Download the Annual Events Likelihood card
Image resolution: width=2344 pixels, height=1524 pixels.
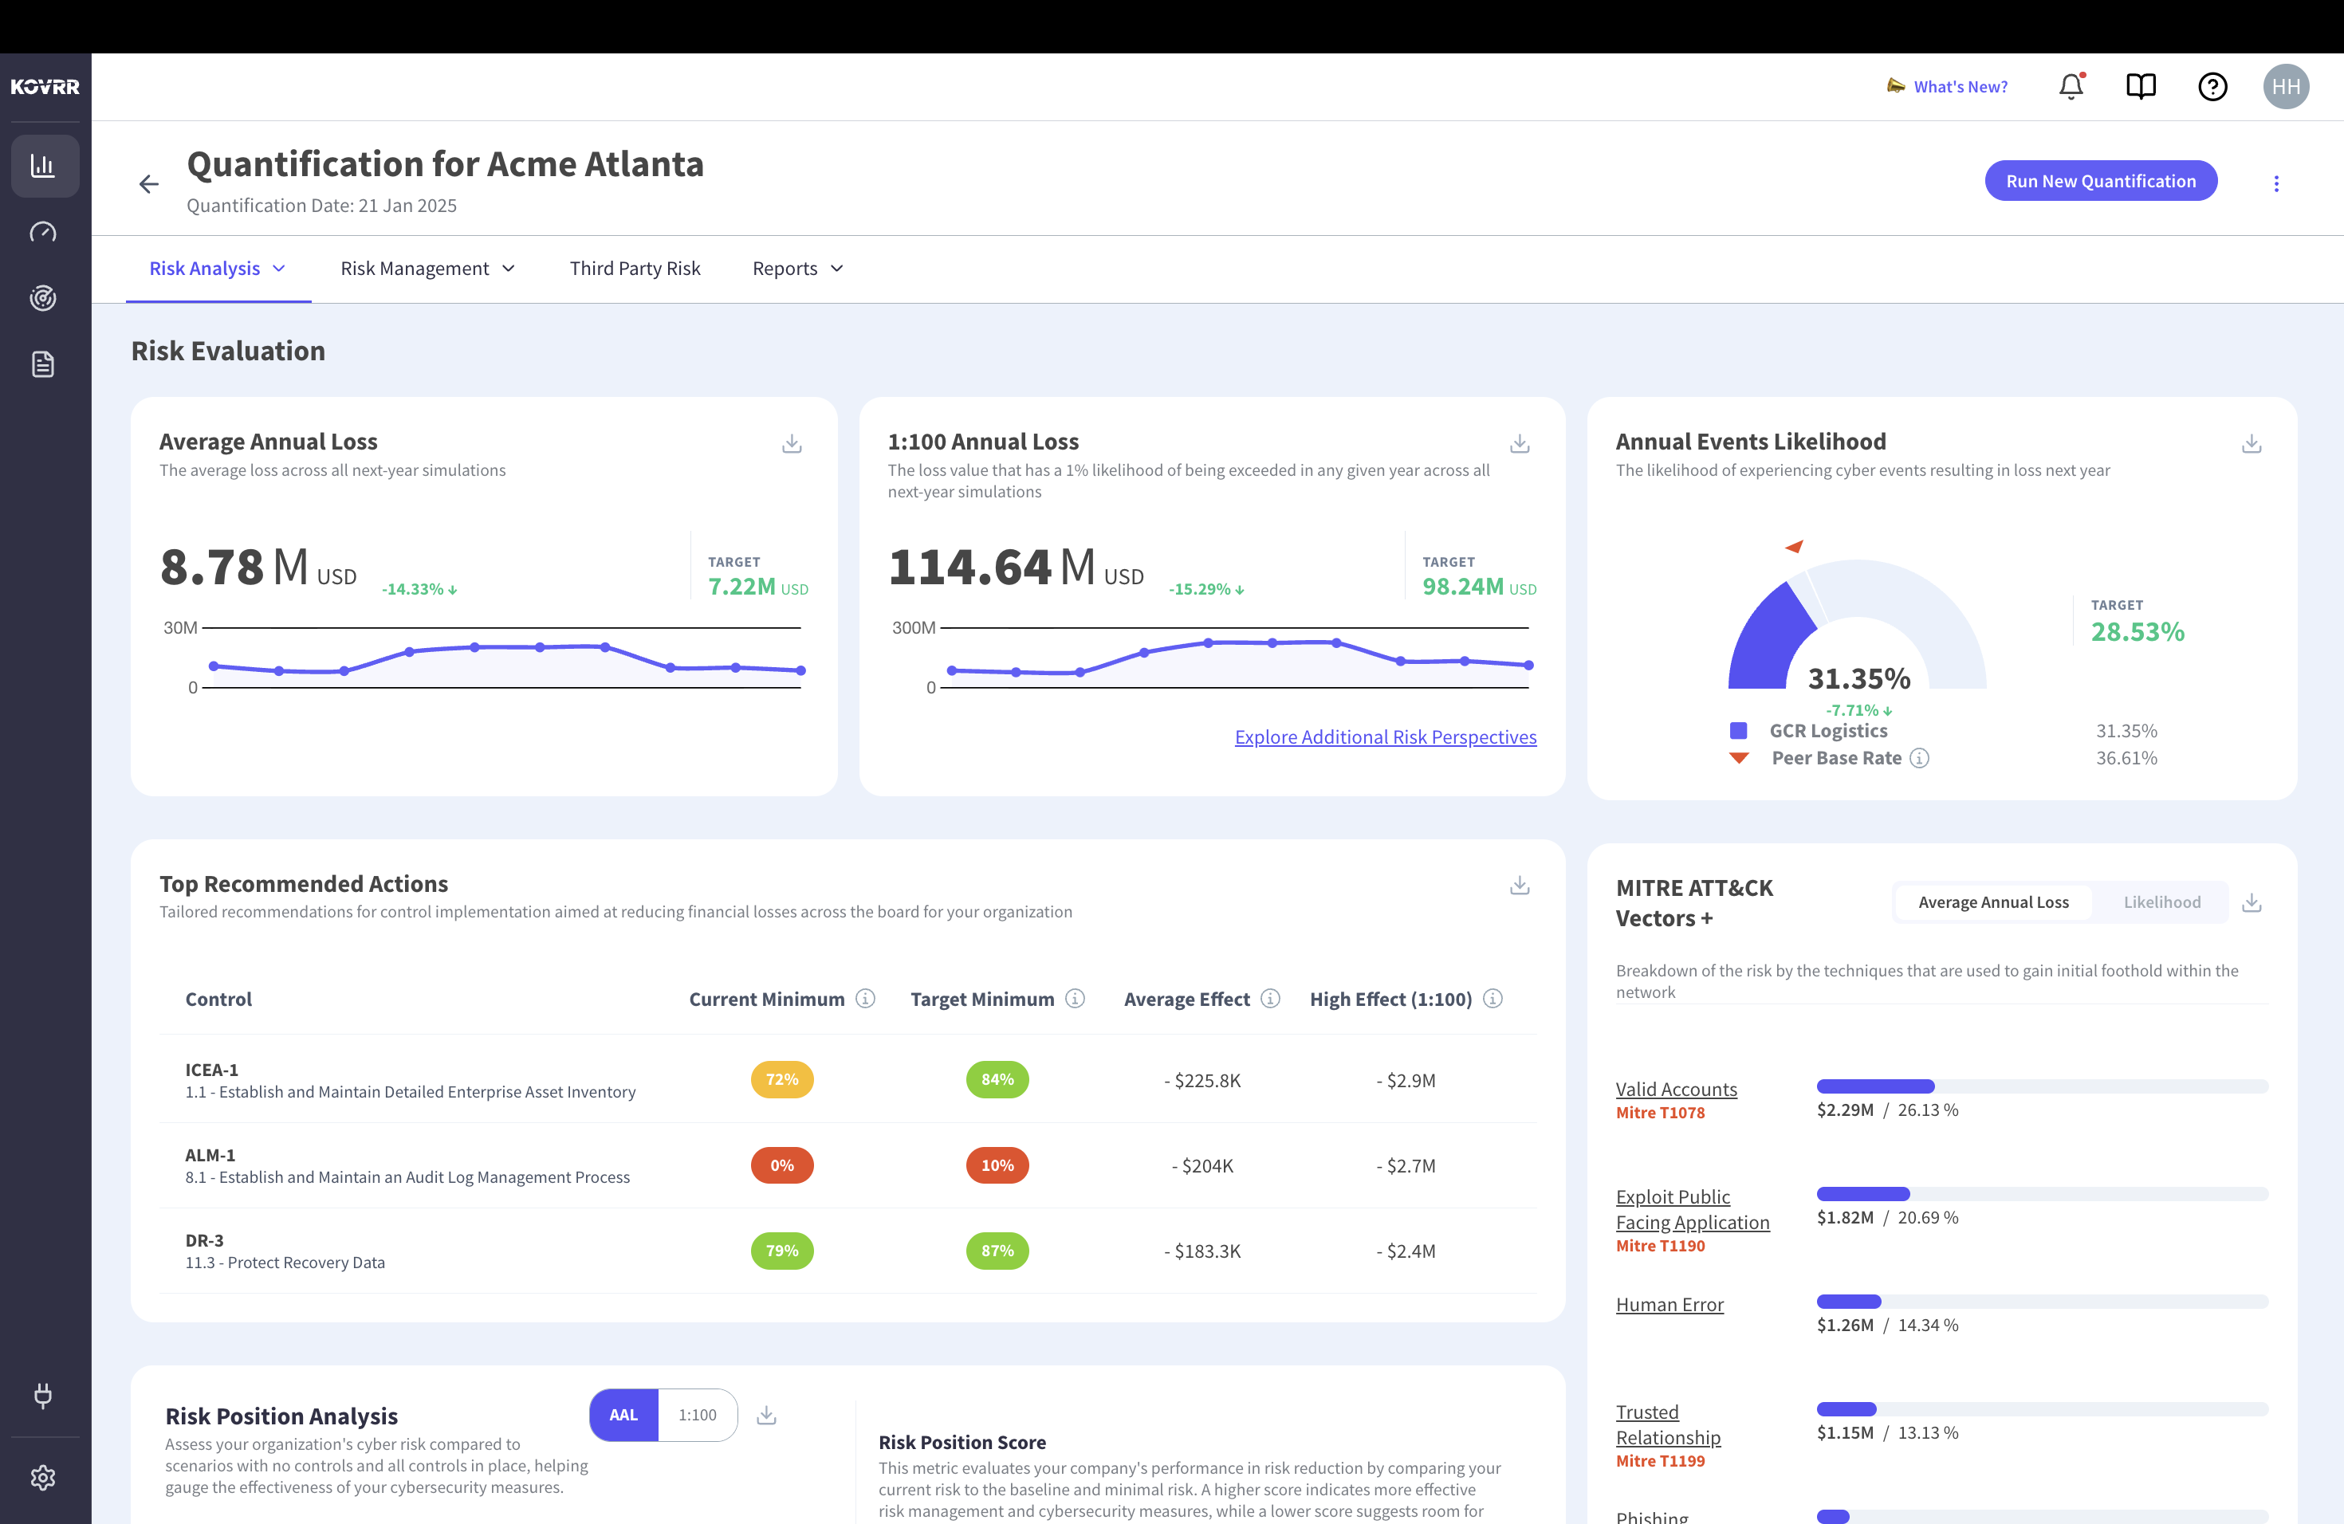click(x=2252, y=443)
